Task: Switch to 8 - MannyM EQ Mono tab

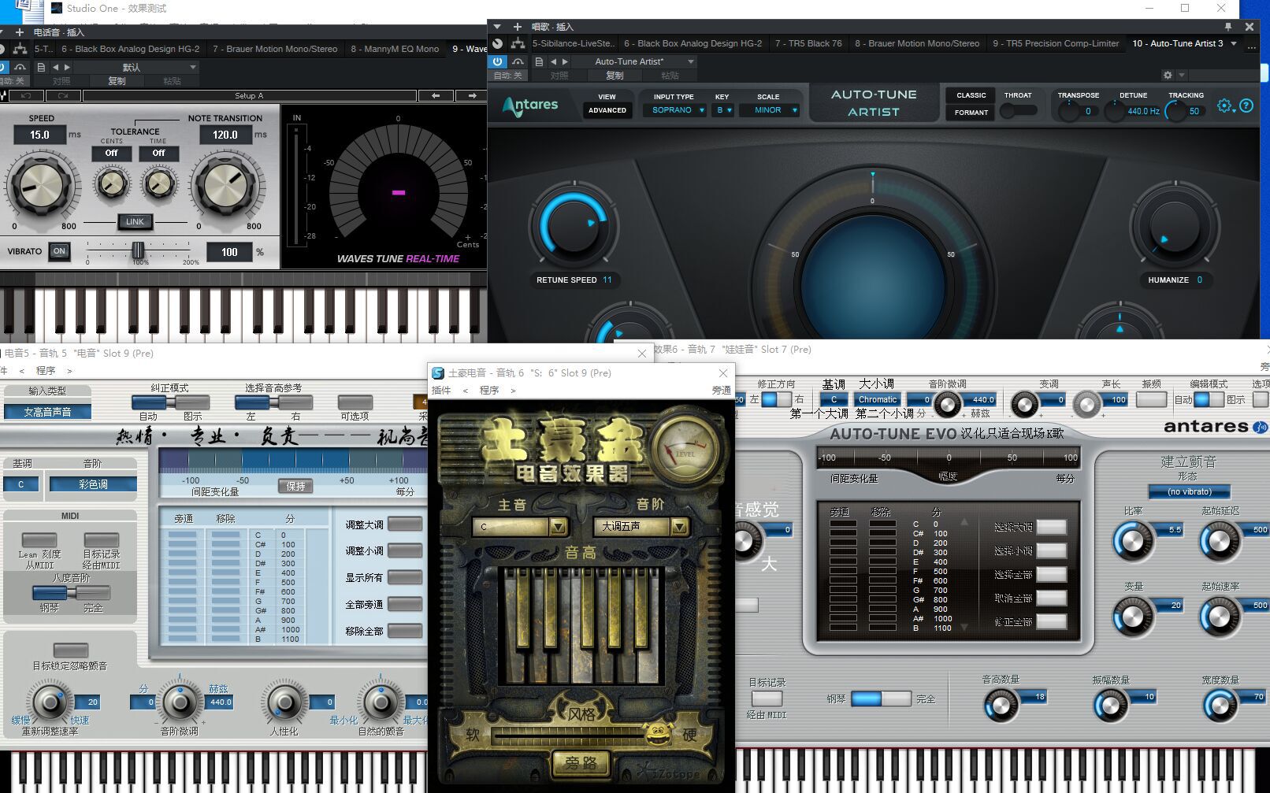Action: [395, 49]
